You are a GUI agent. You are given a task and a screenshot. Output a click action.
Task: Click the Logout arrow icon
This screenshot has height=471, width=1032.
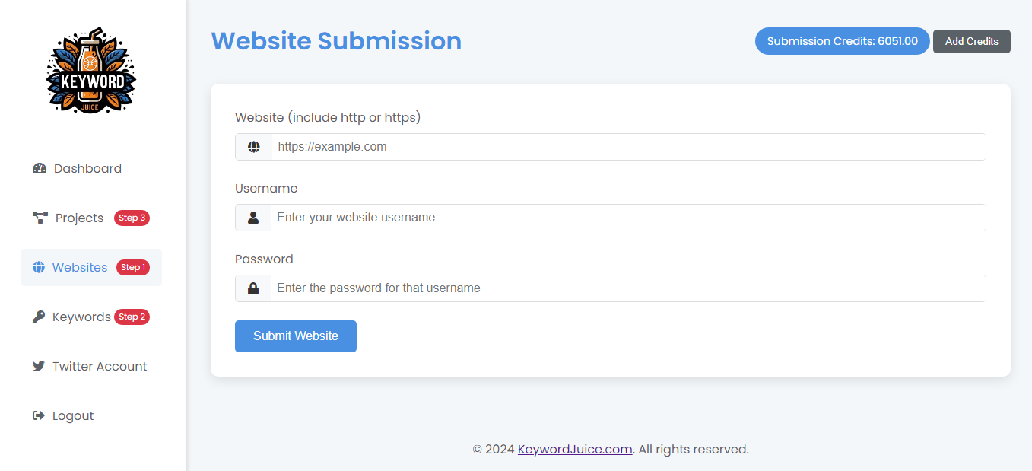click(39, 415)
